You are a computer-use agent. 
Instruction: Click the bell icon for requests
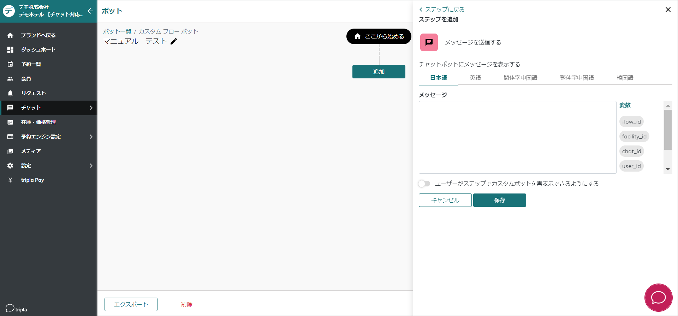tap(10, 93)
